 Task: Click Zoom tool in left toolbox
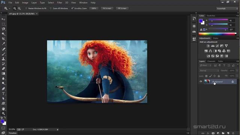3,113
